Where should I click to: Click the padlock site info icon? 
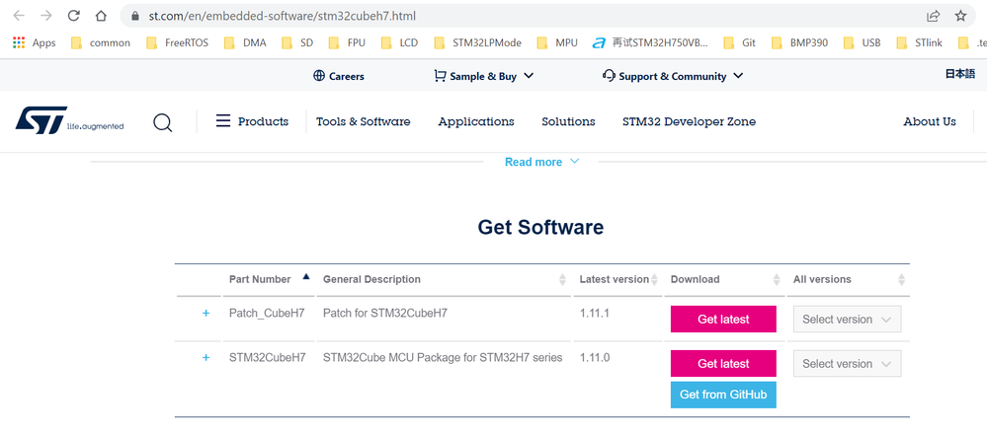pos(134,17)
